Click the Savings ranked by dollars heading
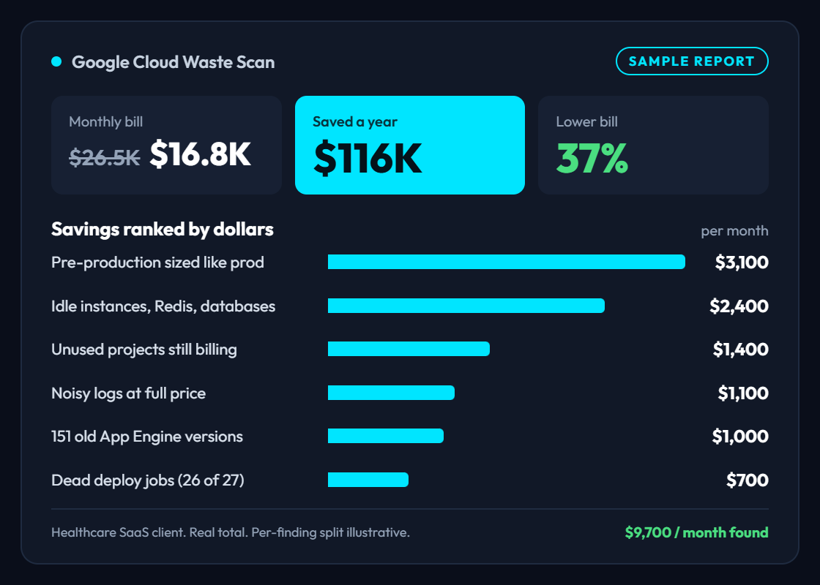The width and height of the screenshot is (820, 585). tap(163, 230)
